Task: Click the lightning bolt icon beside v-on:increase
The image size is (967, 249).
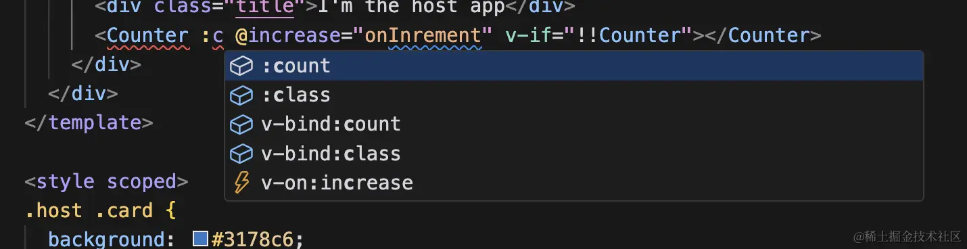Action: [241, 183]
